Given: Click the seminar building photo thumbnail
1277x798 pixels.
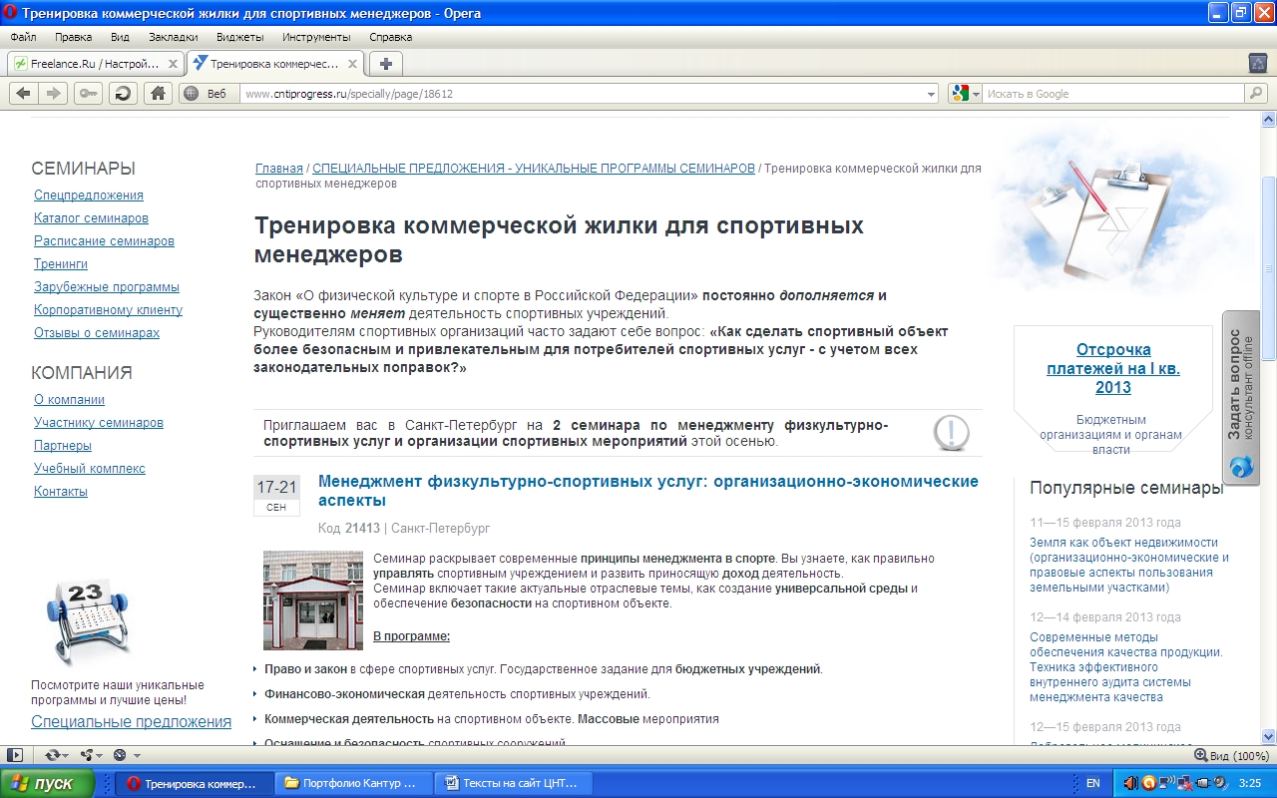Looking at the screenshot, I should (313, 600).
